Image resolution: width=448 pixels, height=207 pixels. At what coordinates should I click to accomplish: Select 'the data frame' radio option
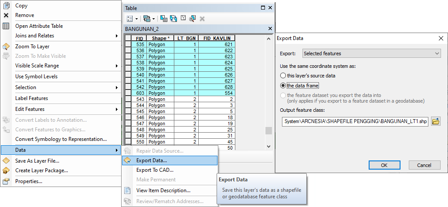tap(283, 86)
